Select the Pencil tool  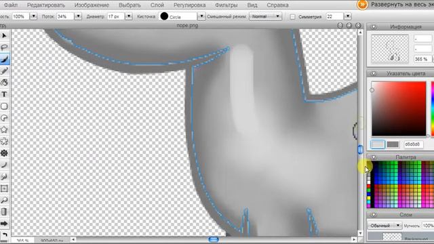(x=4, y=70)
